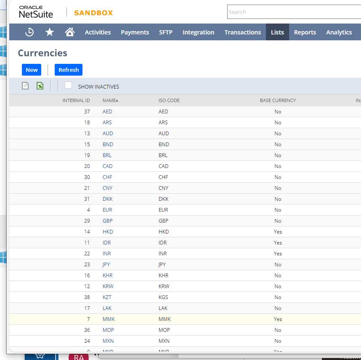The height and width of the screenshot is (360, 361).
Task: Open the LAK currency link
Action: [x=107, y=308]
